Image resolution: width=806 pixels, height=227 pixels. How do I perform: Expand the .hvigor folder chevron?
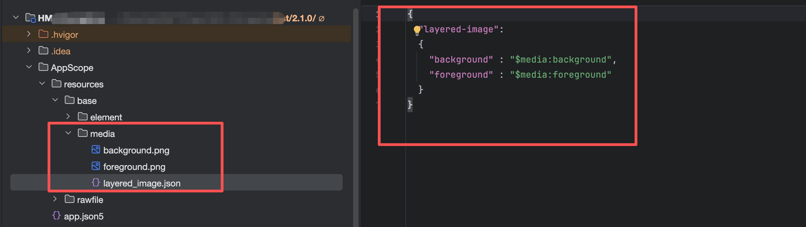coord(29,34)
